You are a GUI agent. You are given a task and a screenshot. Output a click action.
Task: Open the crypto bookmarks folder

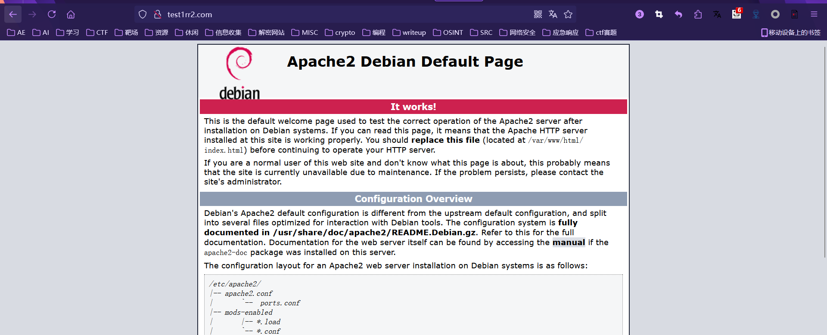click(x=340, y=33)
